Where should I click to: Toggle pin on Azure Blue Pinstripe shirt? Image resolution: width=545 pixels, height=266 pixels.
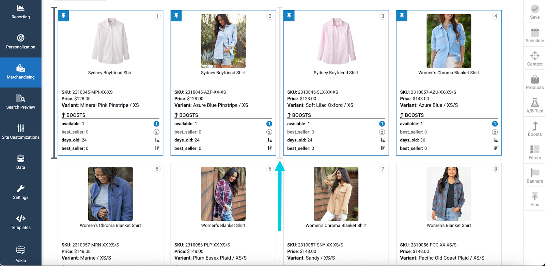176,16
